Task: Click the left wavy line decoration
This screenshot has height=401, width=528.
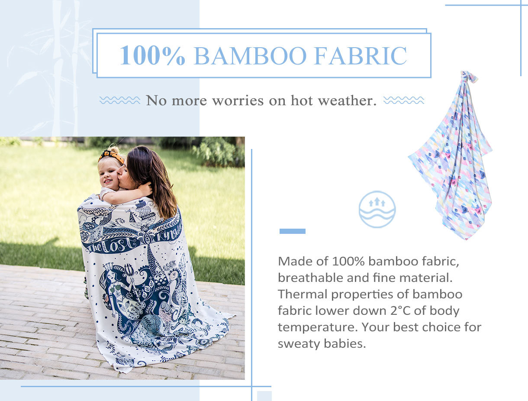Action: tap(120, 100)
